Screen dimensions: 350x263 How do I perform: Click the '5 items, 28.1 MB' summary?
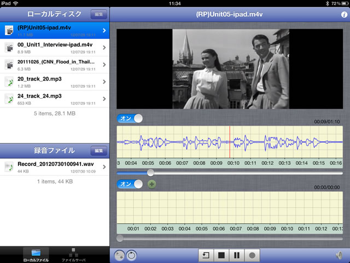point(55,113)
